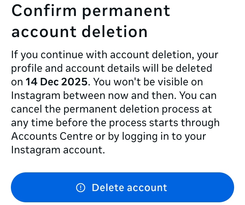
Task: Click the exclamation warning icon in button
Action: pos(81,188)
